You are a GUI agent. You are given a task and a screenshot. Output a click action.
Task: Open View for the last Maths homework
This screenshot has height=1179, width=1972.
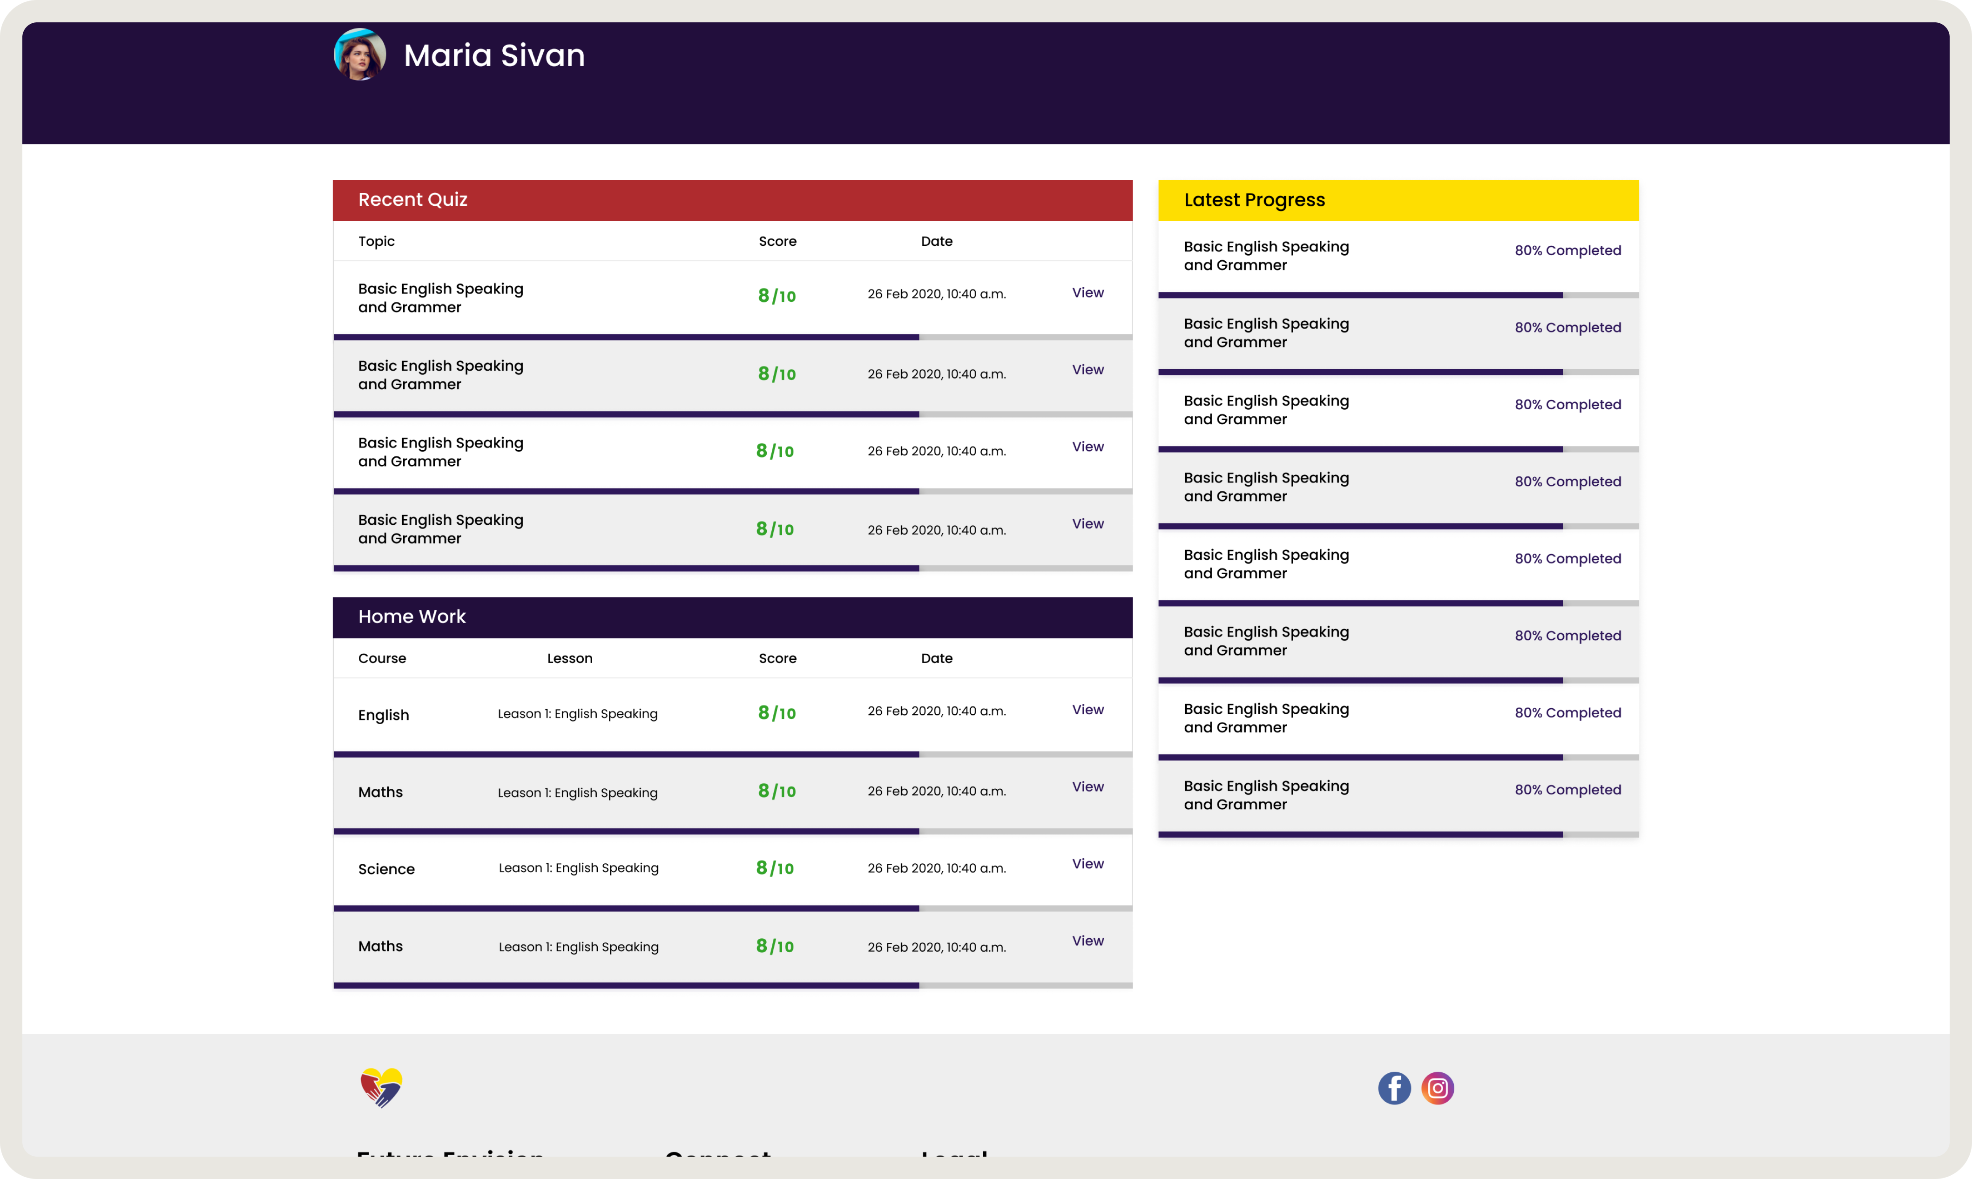[1087, 941]
